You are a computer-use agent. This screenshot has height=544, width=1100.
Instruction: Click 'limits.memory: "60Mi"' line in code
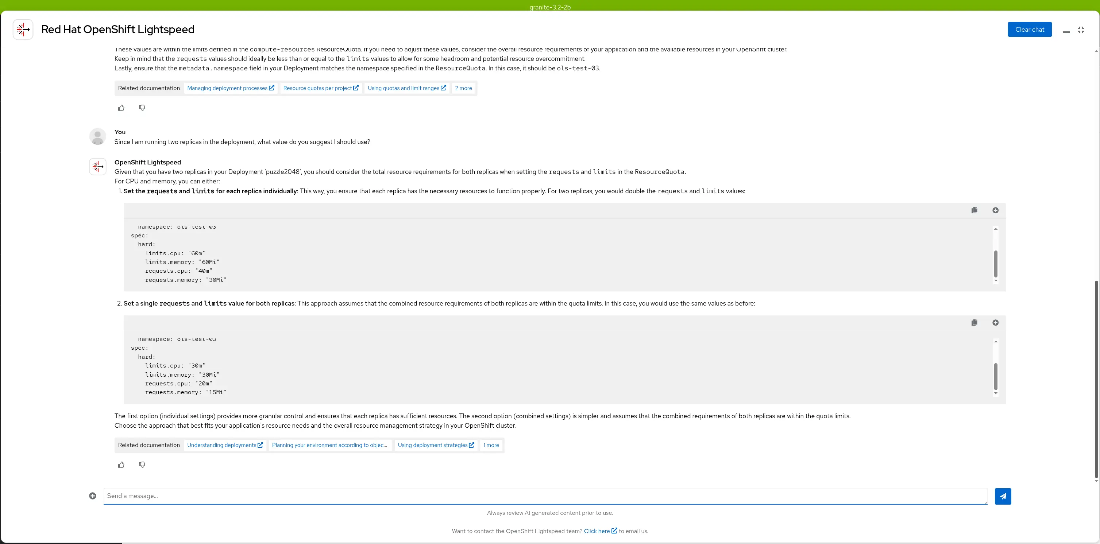pyautogui.click(x=182, y=263)
